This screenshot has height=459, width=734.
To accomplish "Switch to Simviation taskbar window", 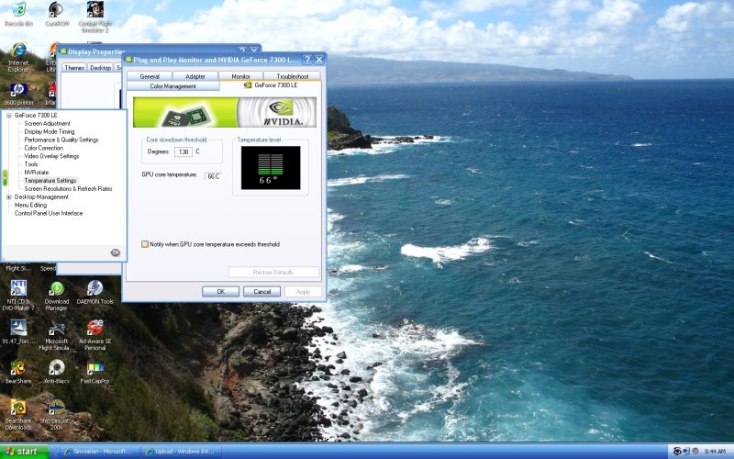I will click(x=99, y=452).
